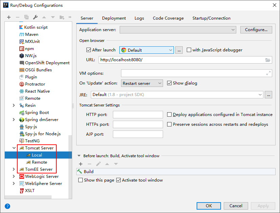Expand the VM options field icon

[x=268, y=73]
